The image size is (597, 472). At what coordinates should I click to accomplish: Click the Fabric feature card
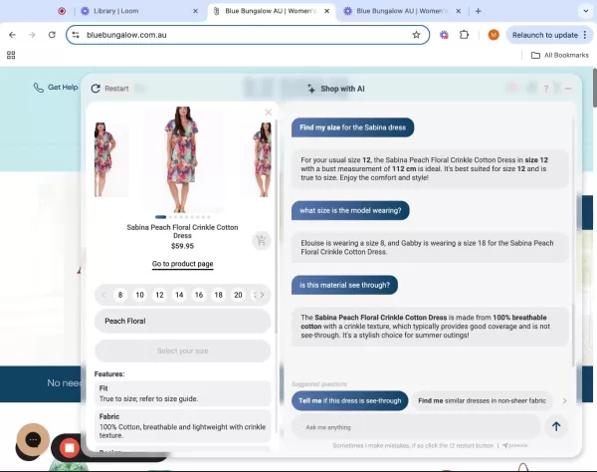click(183, 426)
